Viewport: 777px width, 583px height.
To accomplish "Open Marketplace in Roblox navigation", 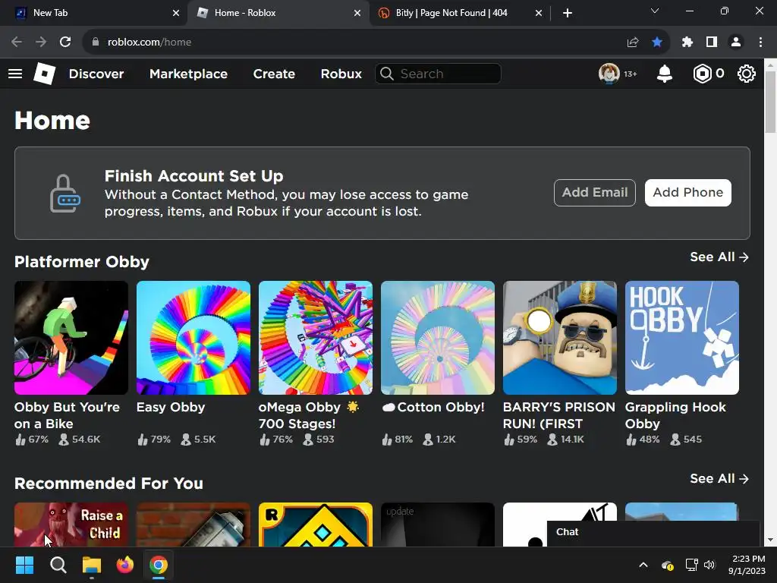I will pos(188,74).
